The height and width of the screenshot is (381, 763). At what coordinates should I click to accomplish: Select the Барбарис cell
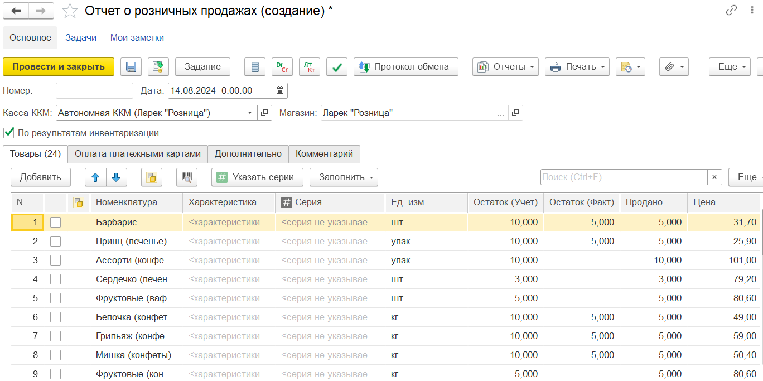[x=137, y=222]
